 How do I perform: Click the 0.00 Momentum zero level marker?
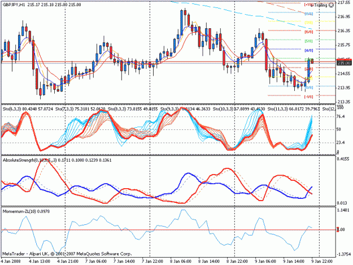pyautogui.click(x=341, y=229)
